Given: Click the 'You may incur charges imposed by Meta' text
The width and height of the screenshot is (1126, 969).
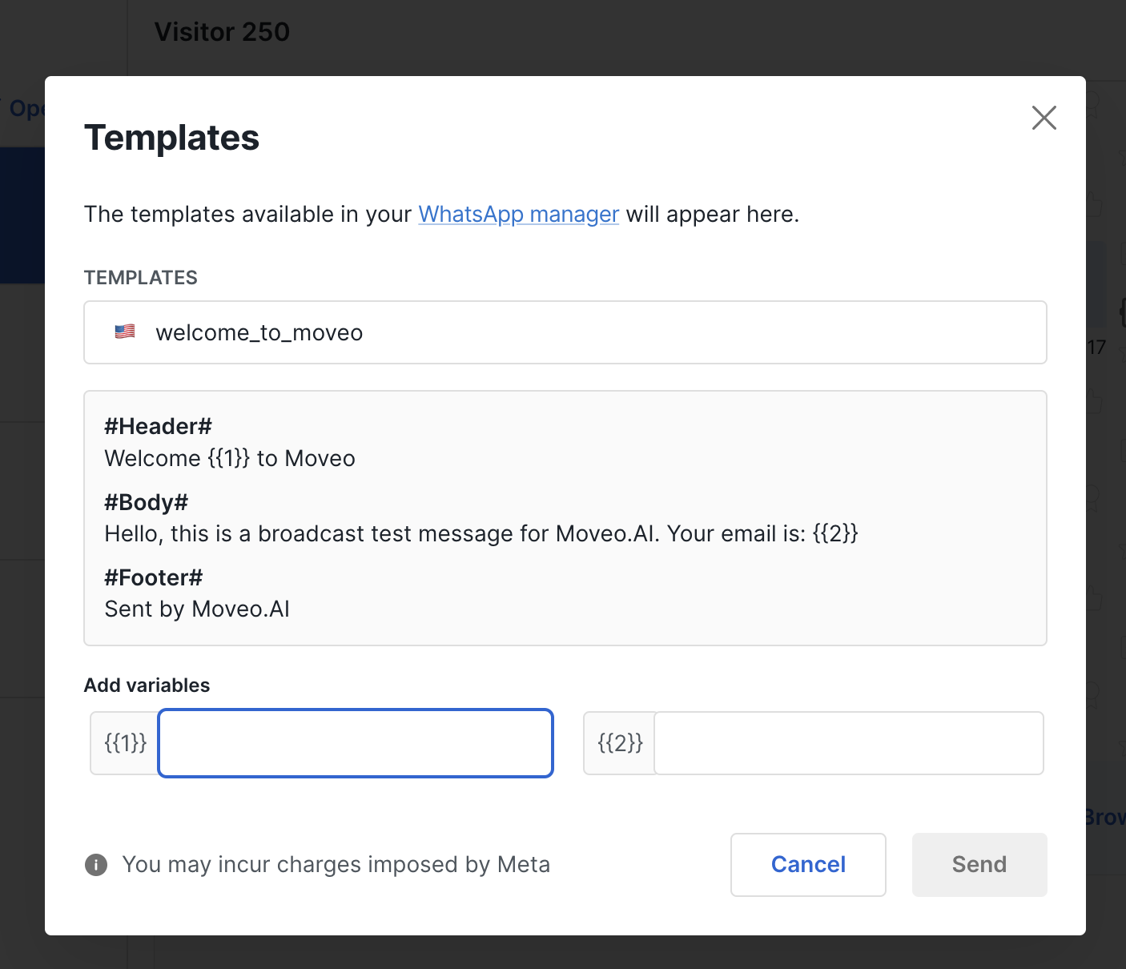Looking at the screenshot, I should pos(336,865).
